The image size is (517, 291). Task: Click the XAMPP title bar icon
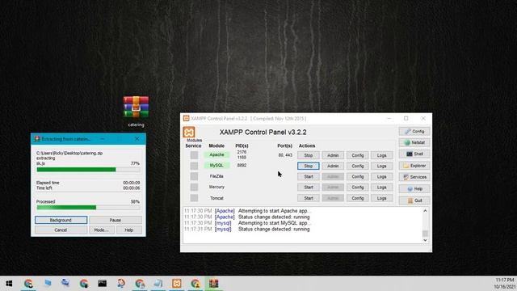tap(187, 119)
